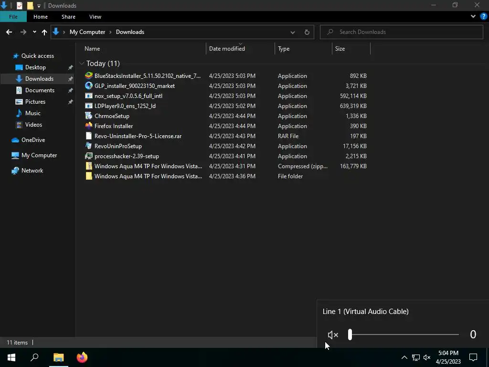Viewport: 489px width, 367px height.
Task: Open Network in navigation pane
Action: [x=32, y=171]
